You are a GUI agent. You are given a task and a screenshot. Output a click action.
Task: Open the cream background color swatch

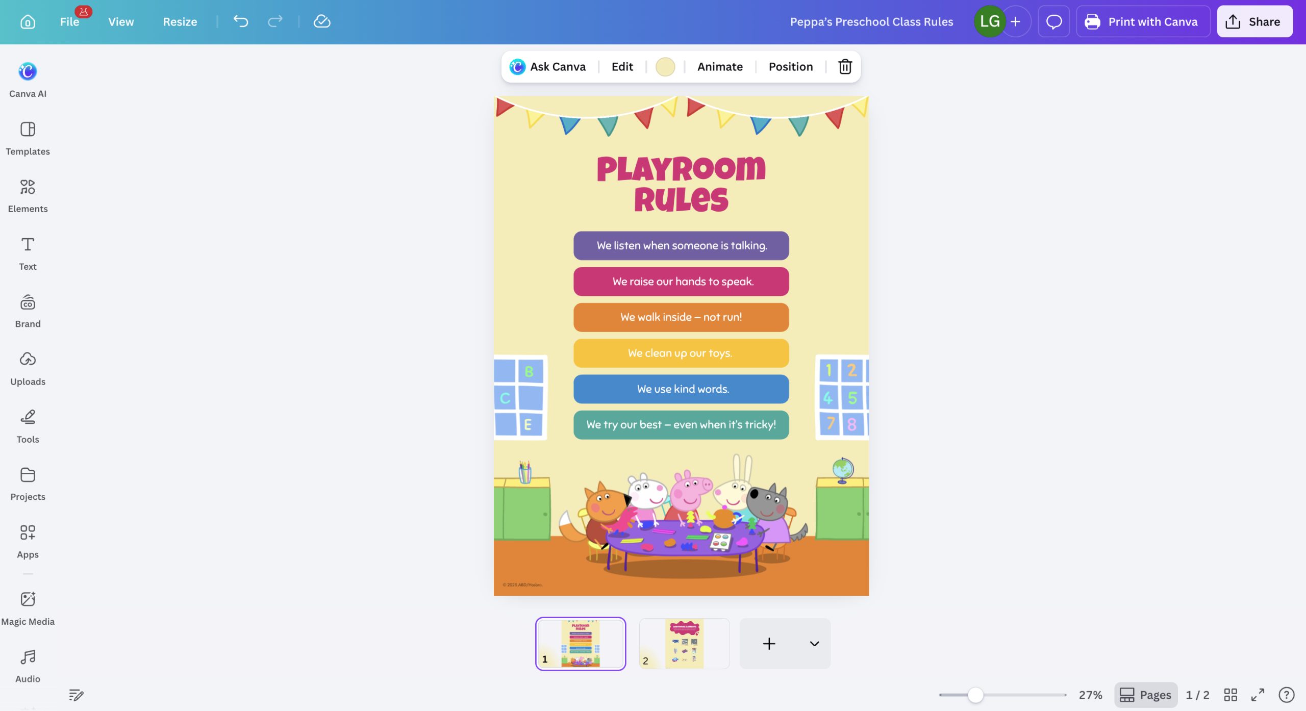pos(665,67)
